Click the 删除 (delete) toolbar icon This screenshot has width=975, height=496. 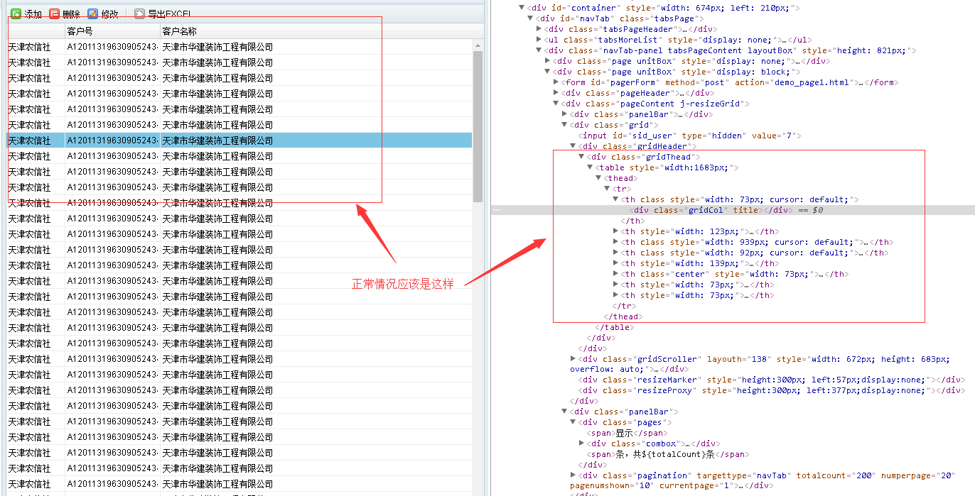pos(54,13)
